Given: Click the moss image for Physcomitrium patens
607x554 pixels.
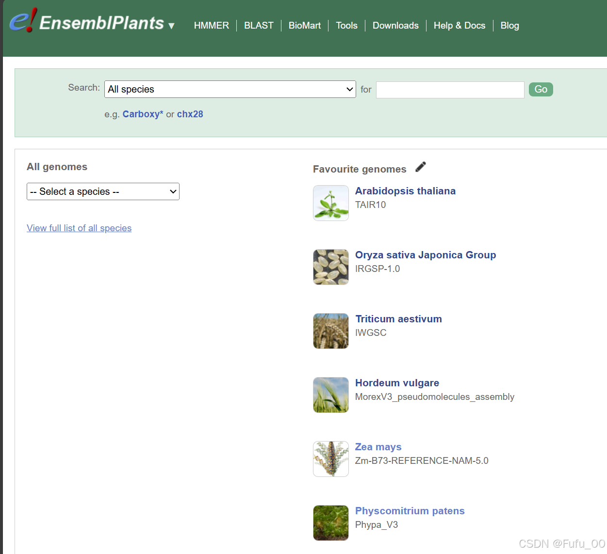Looking at the screenshot, I should click(x=330, y=522).
